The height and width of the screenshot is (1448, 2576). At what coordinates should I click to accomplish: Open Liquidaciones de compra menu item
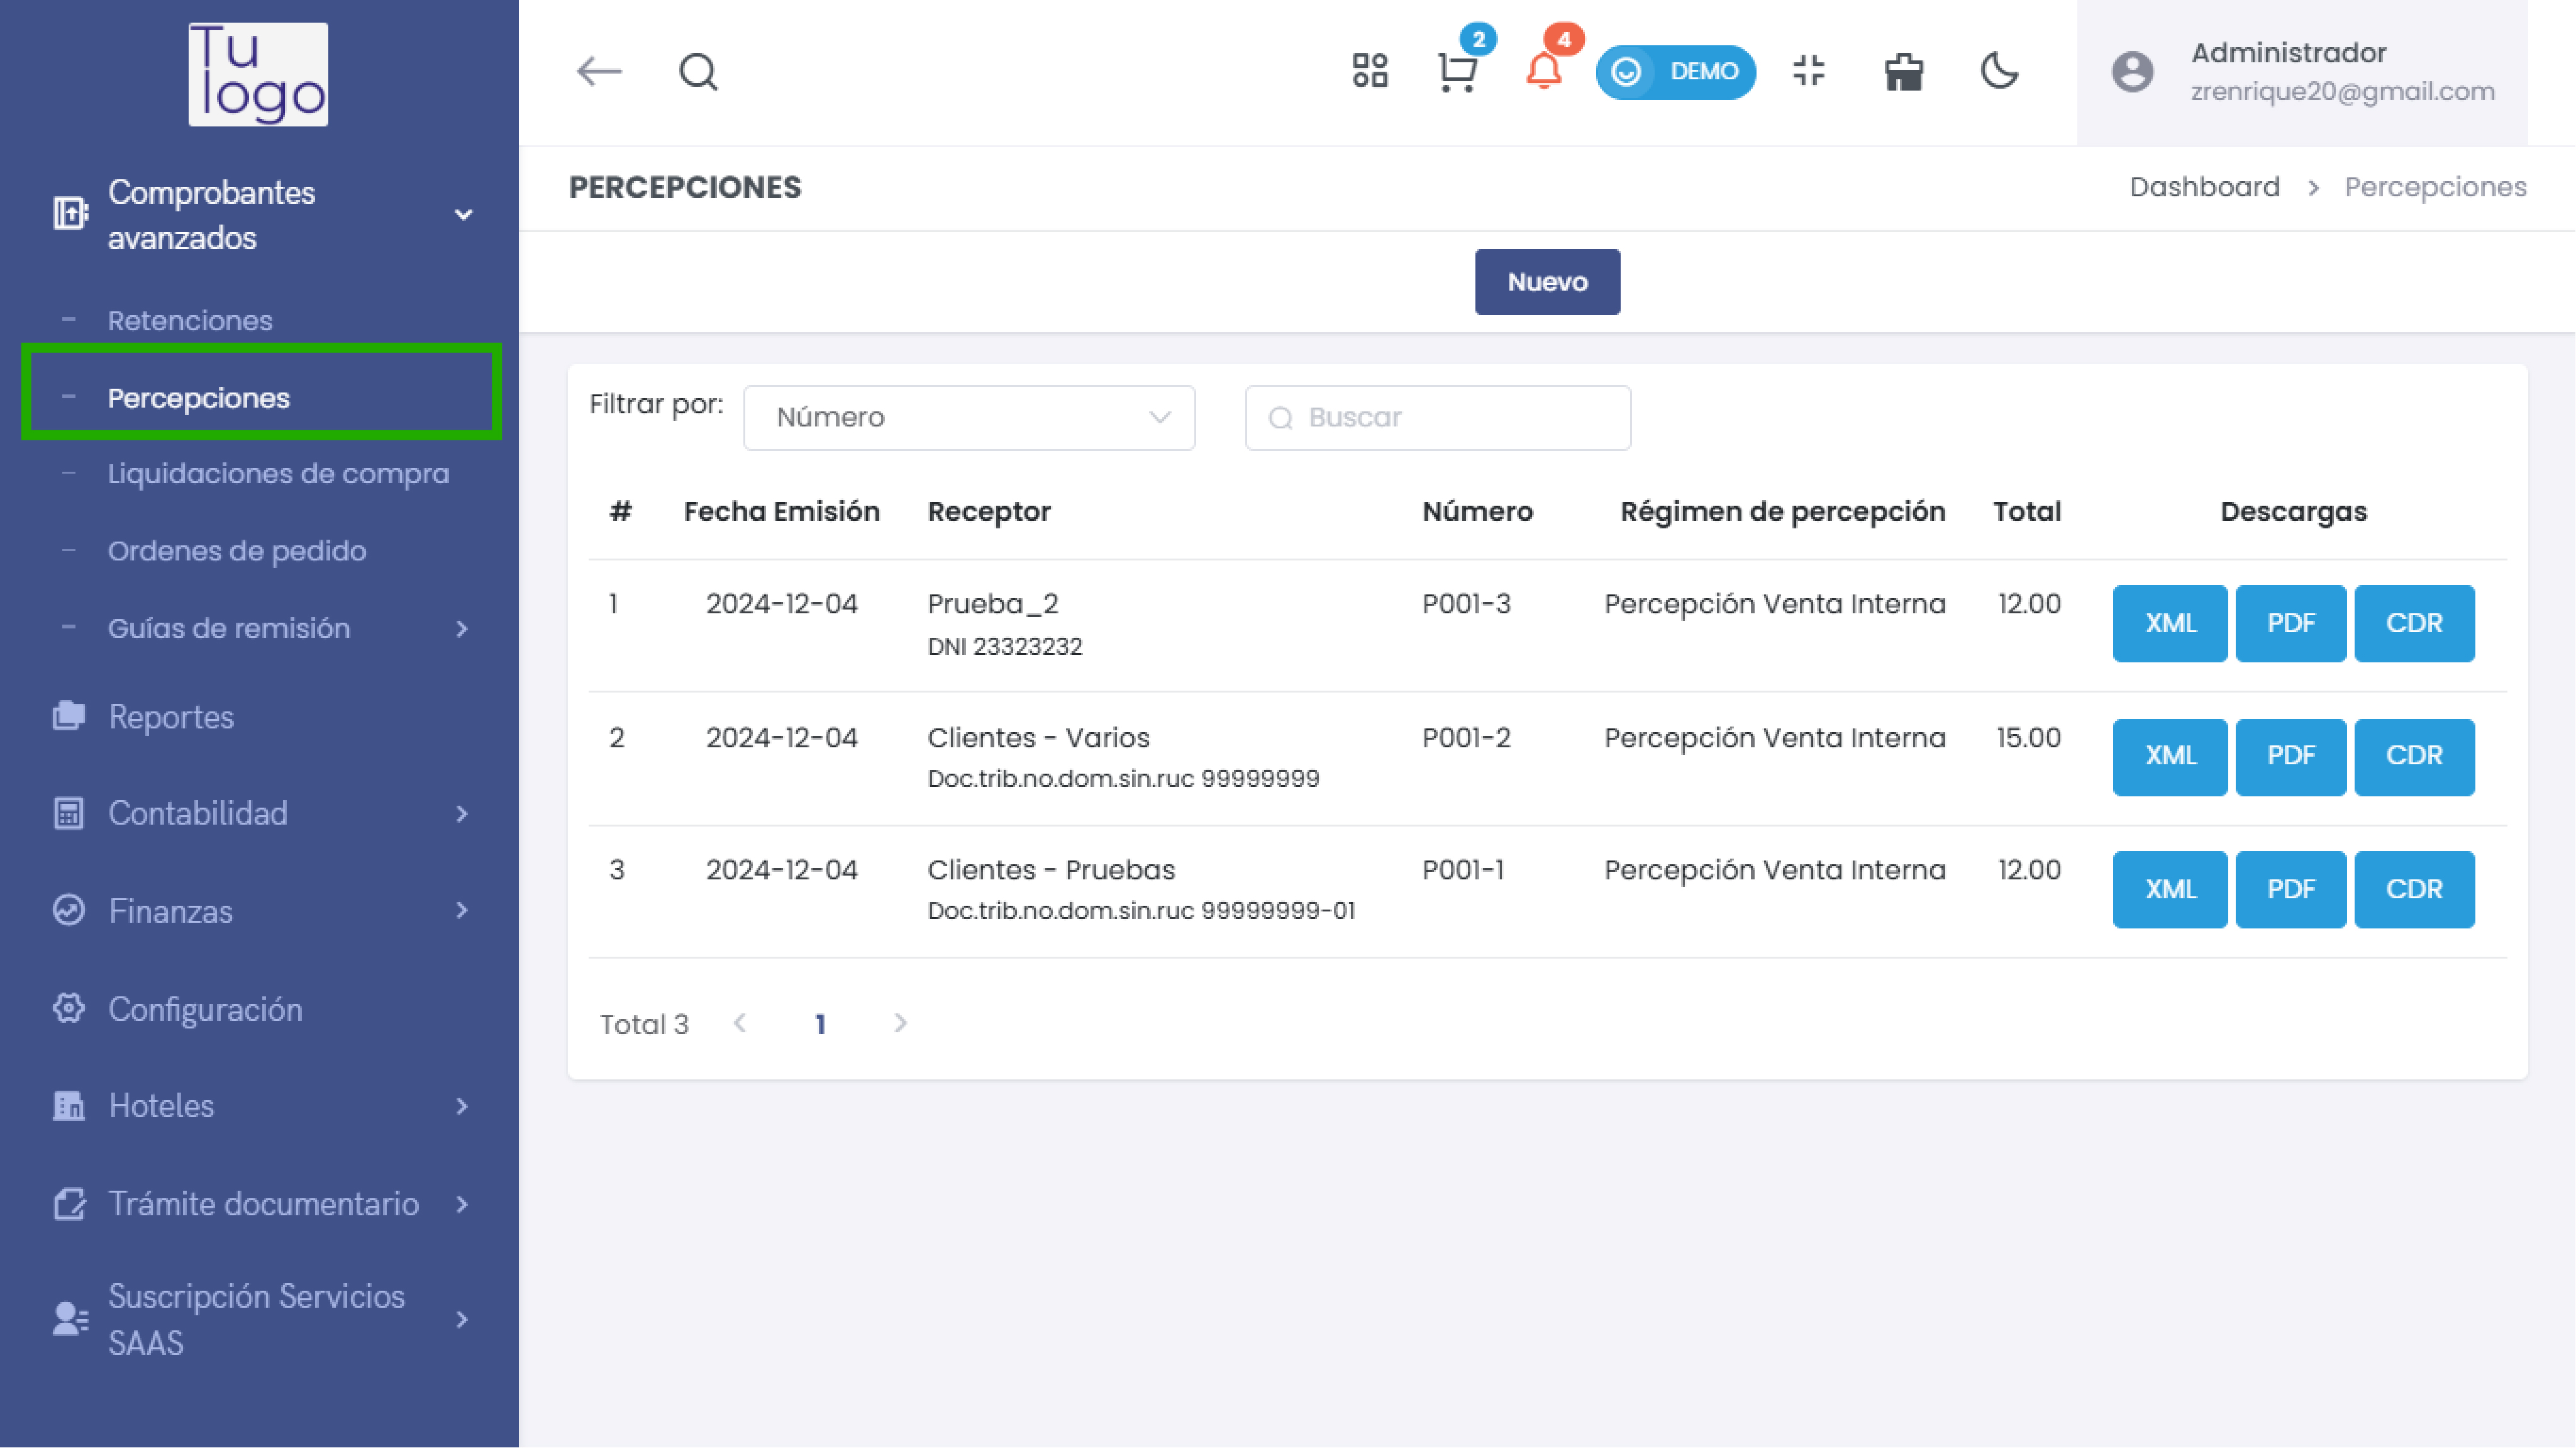278,473
